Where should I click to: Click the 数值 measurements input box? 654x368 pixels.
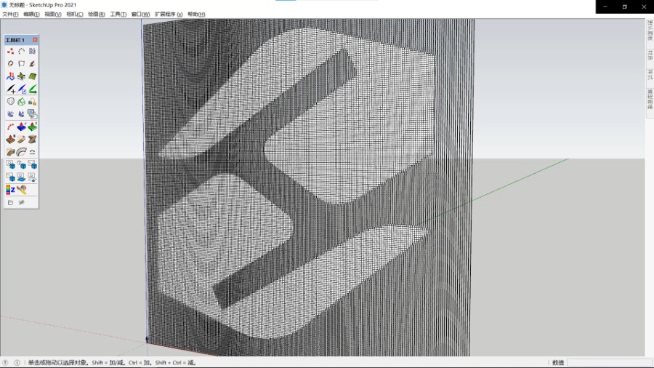click(610, 363)
